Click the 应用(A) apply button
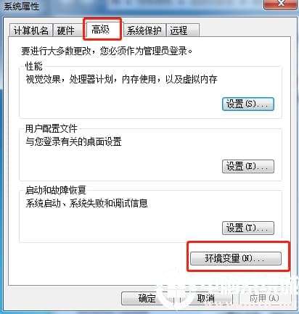 click(265, 299)
